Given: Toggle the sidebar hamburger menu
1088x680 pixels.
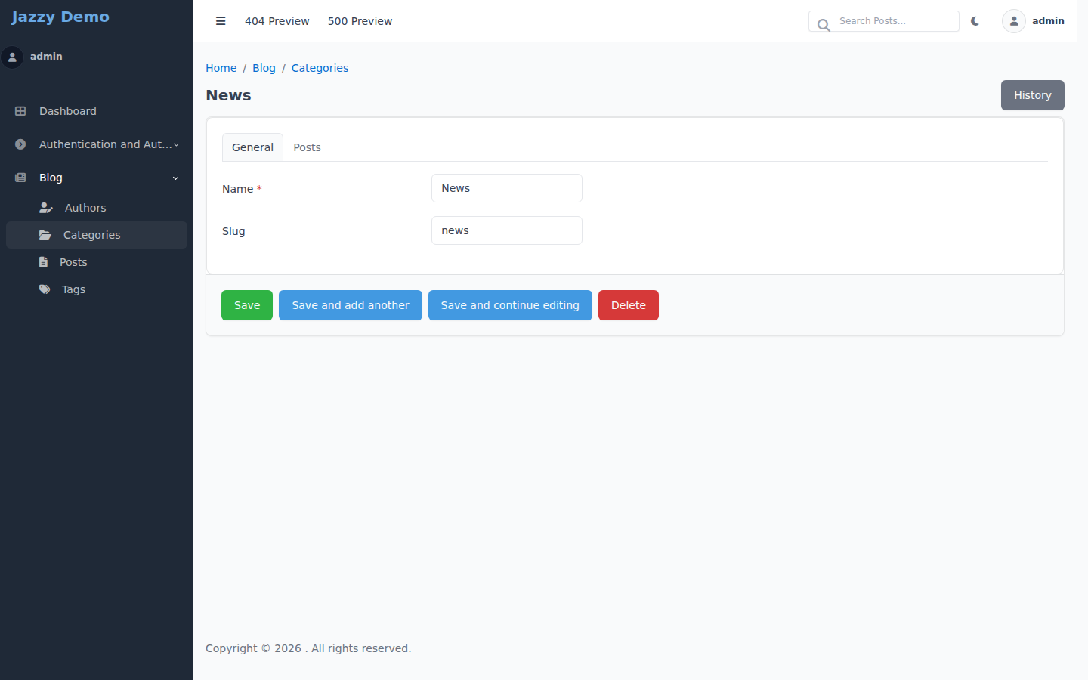Looking at the screenshot, I should 221,21.
